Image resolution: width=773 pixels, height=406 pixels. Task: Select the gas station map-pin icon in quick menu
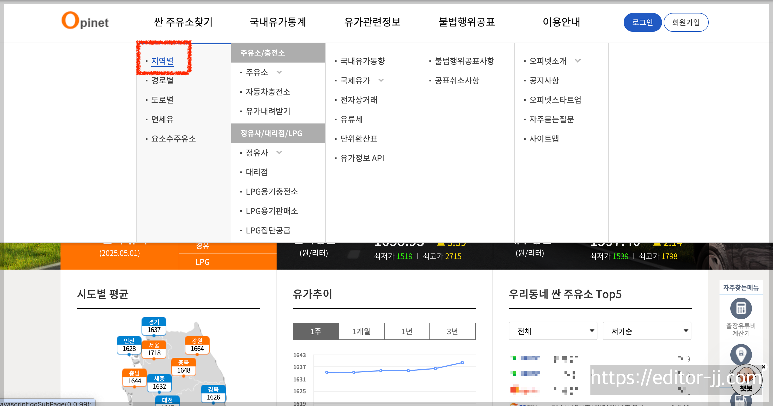(741, 355)
